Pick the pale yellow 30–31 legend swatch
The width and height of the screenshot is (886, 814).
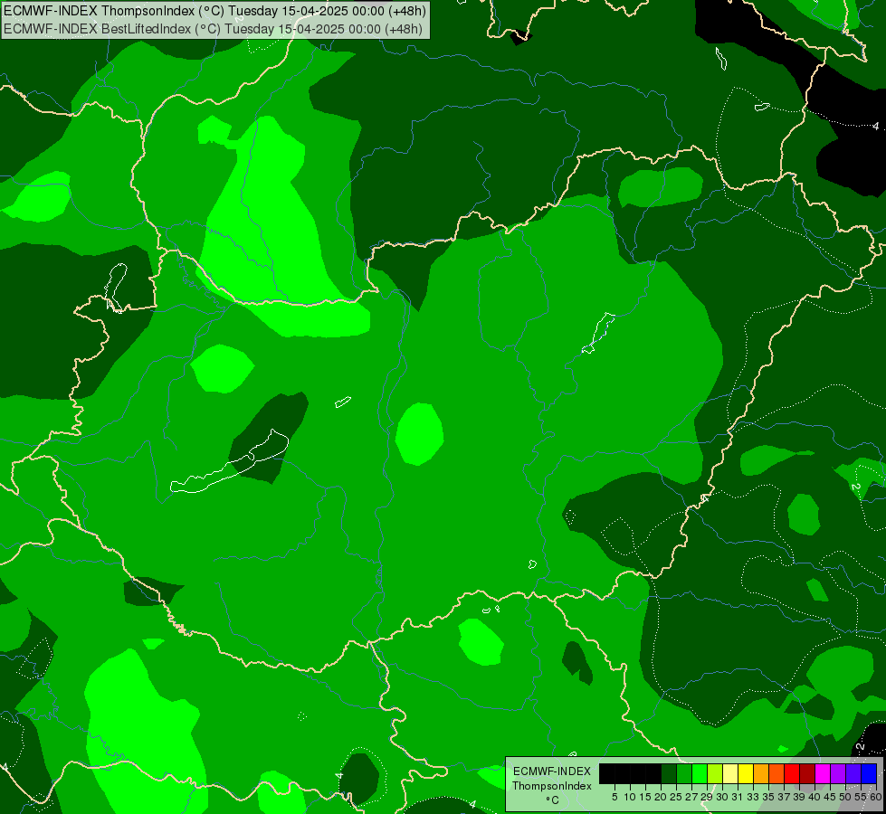click(x=730, y=773)
